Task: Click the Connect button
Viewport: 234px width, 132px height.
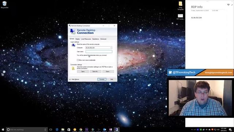Action: 102,79
